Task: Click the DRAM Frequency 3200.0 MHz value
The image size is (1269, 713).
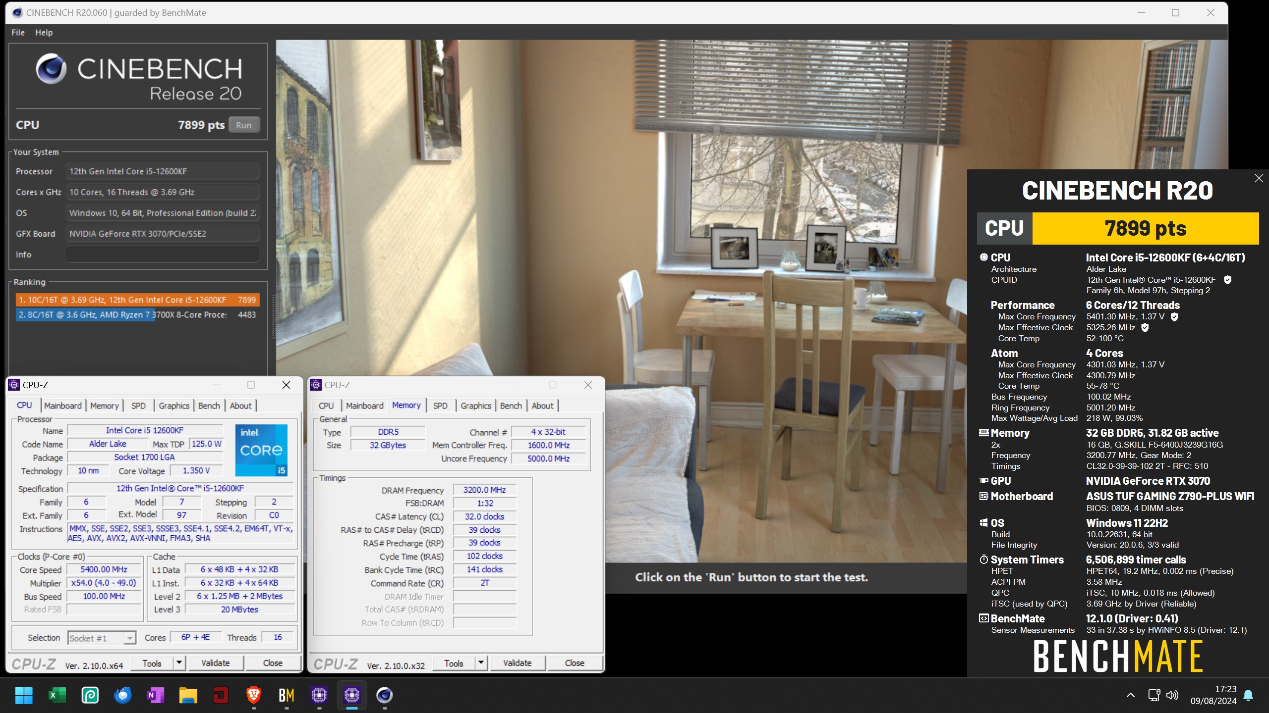Action: tap(485, 490)
